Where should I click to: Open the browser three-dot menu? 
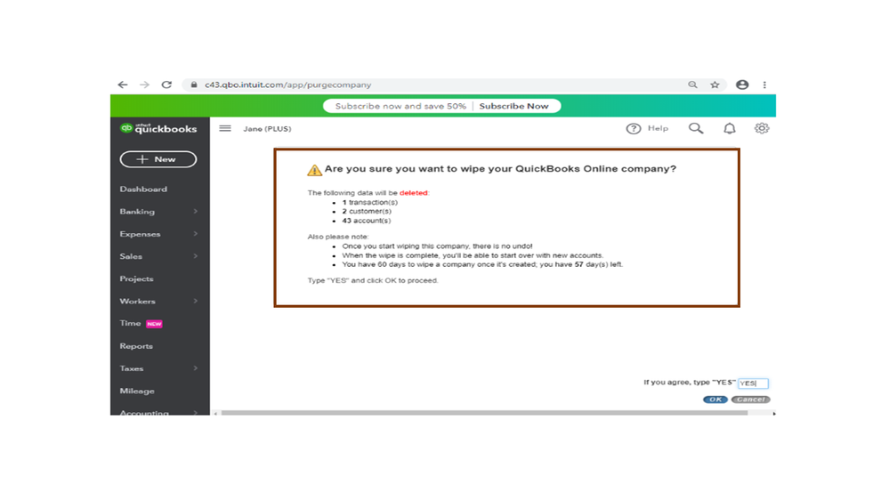(x=764, y=85)
